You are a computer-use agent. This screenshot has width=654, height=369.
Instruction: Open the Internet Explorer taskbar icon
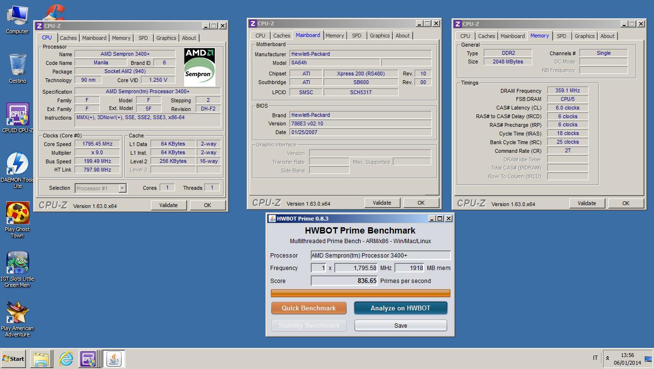coord(66,359)
